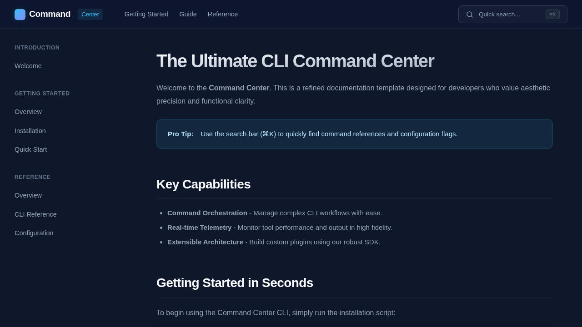
Task: Open Configuration under Reference
Action: tap(34, 233)
